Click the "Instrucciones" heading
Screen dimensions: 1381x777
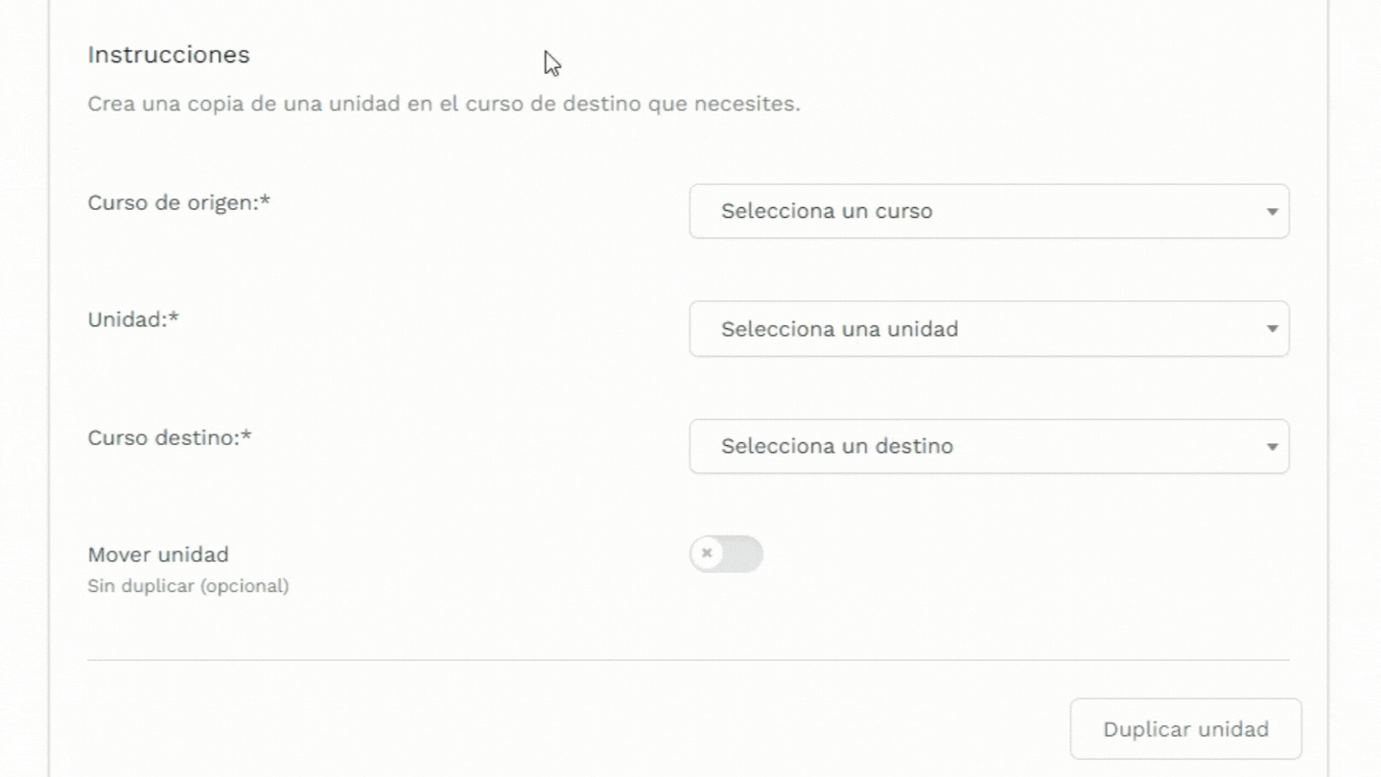click(x=169, y=55)
